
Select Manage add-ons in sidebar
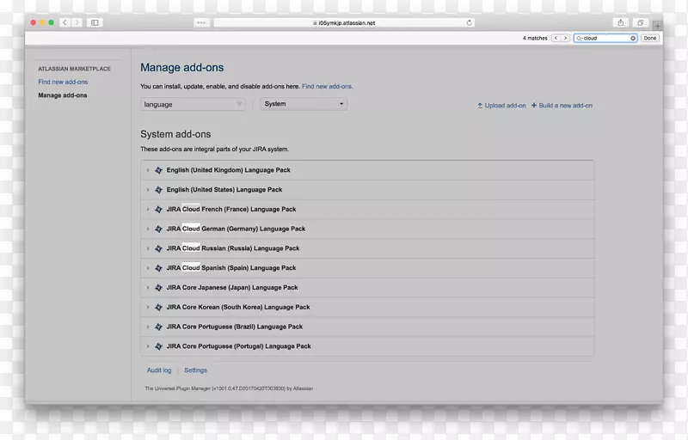tap(63, 95)
